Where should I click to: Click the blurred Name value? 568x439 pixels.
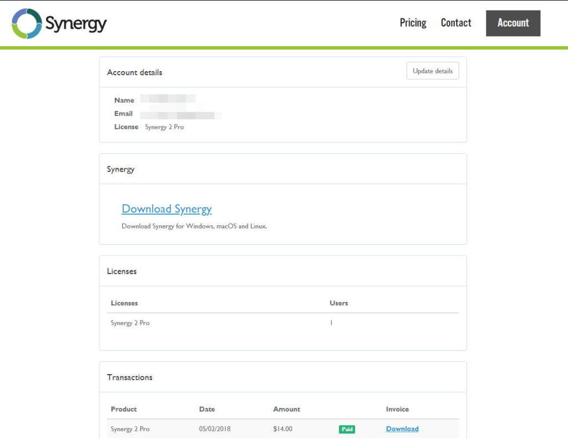point(168,99)
